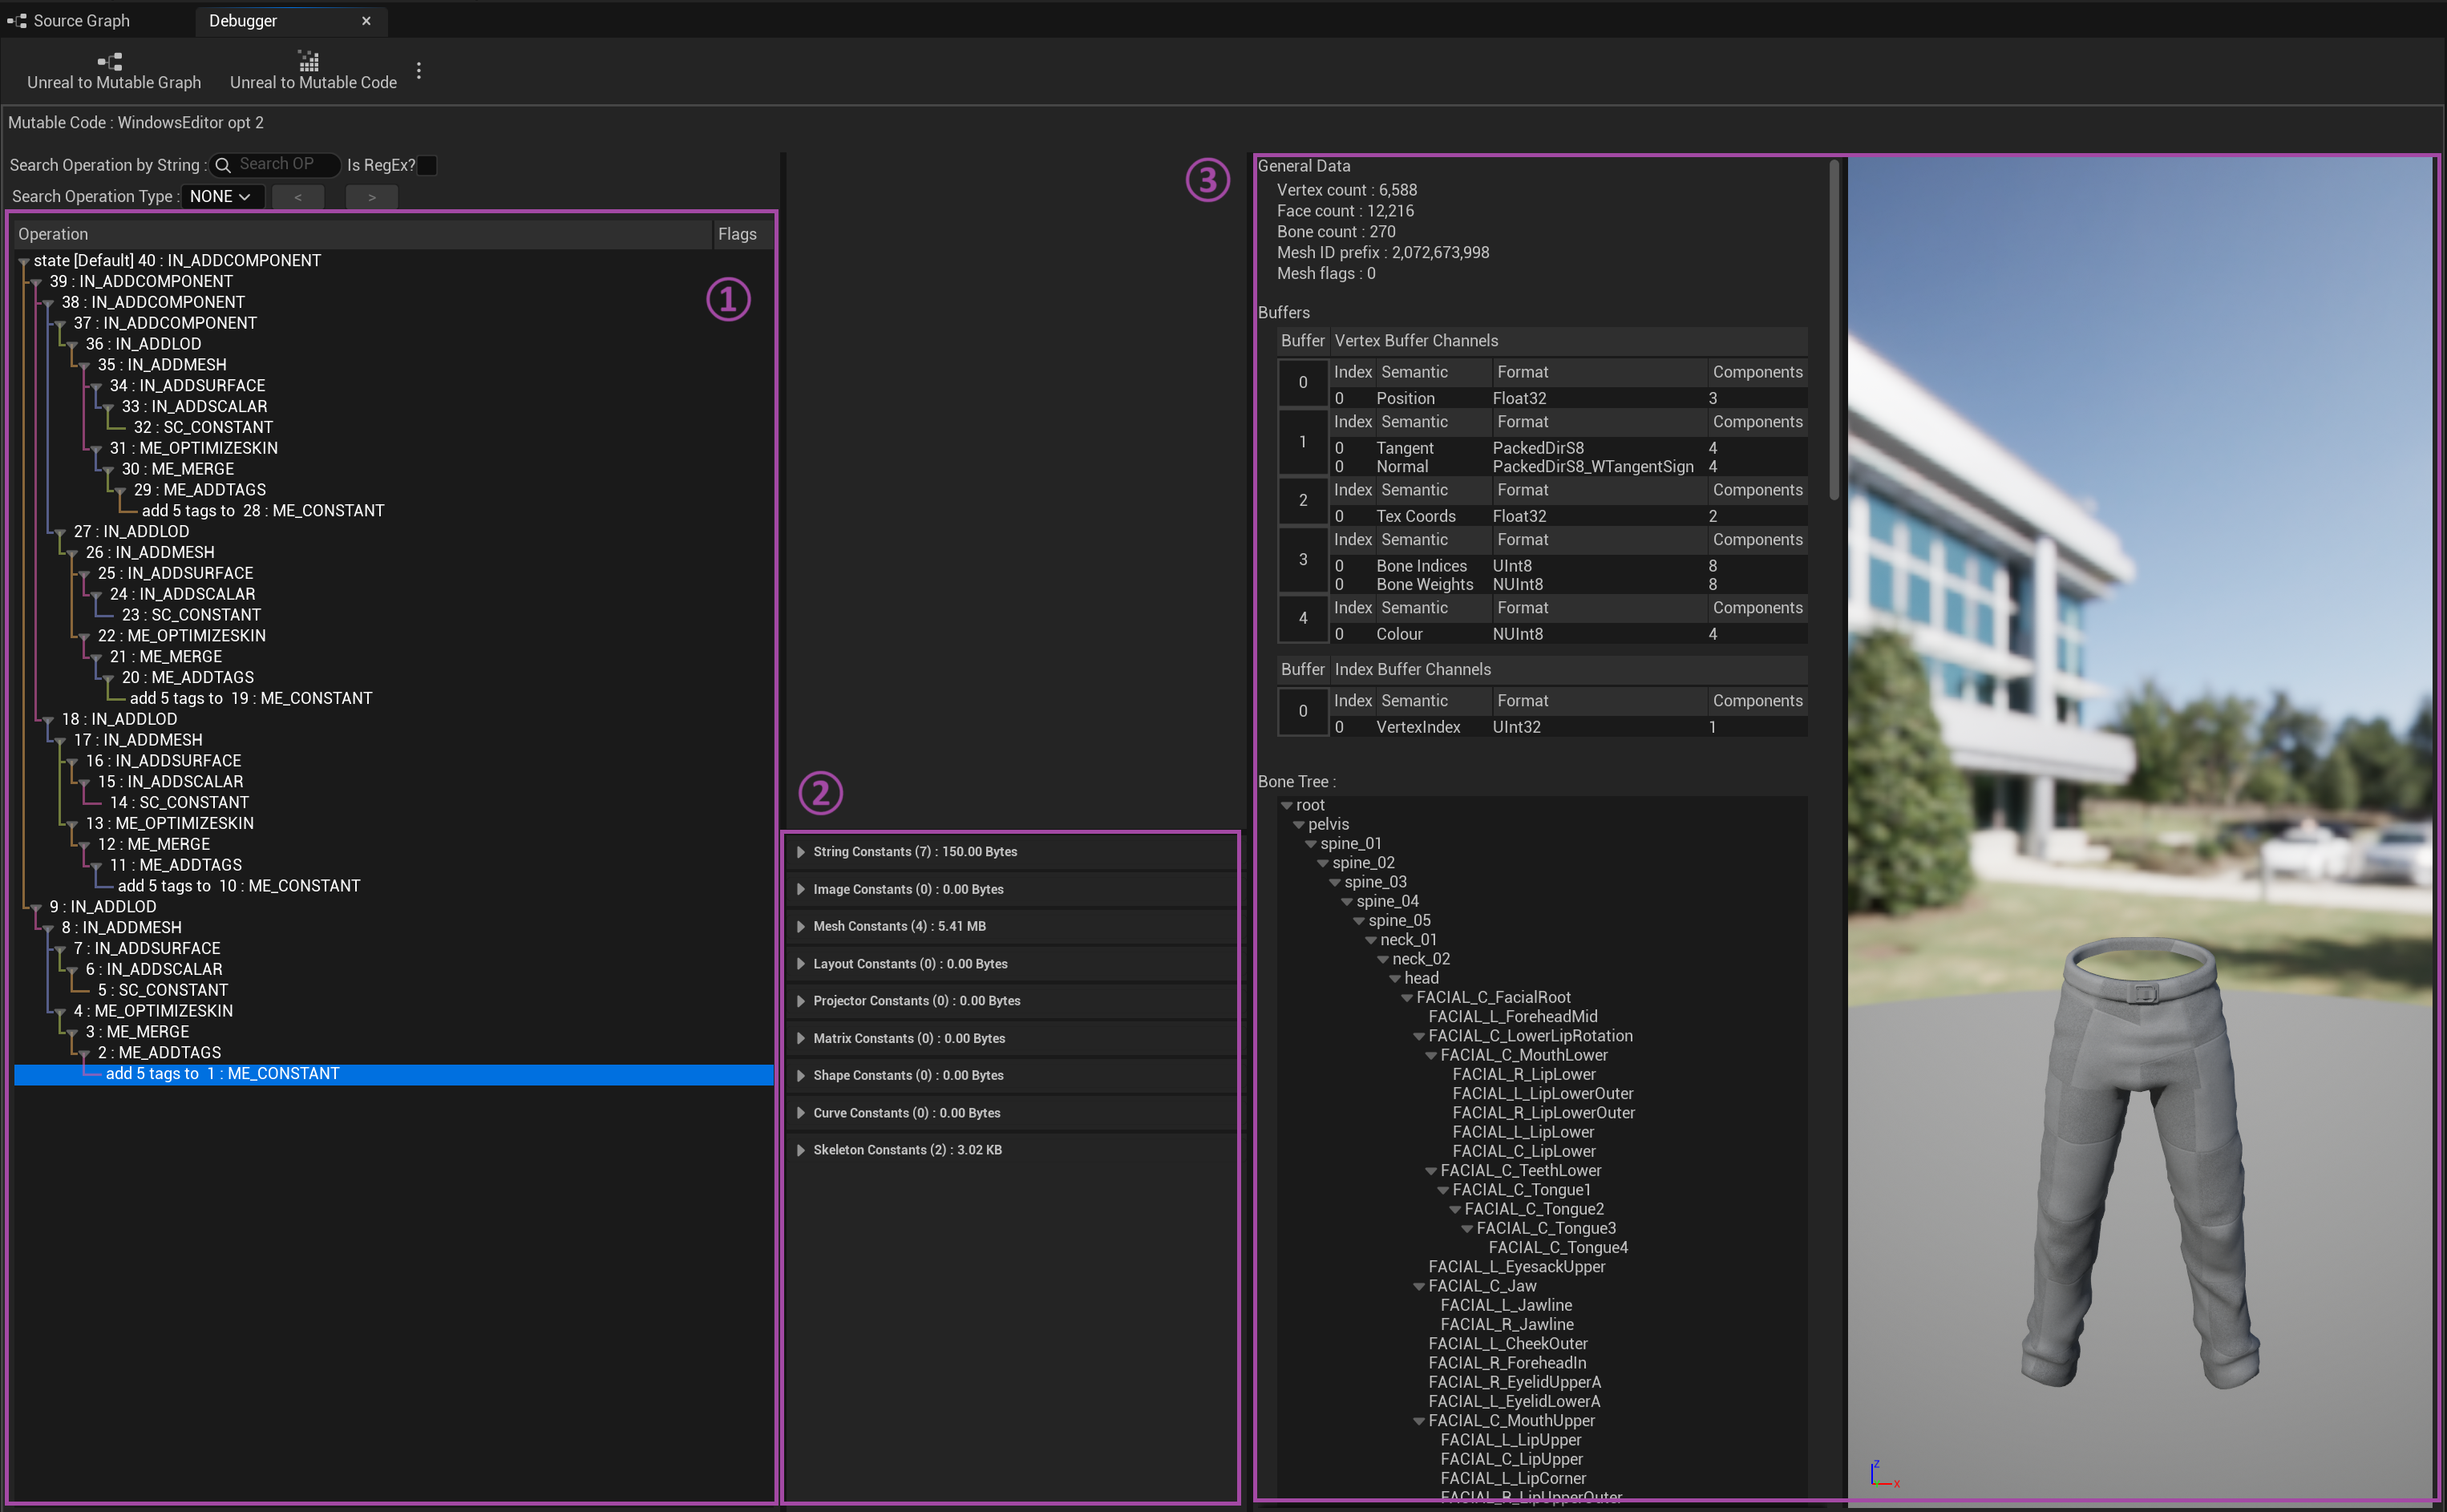Click the Unreal to Mutable Code icon

(309, 61)
